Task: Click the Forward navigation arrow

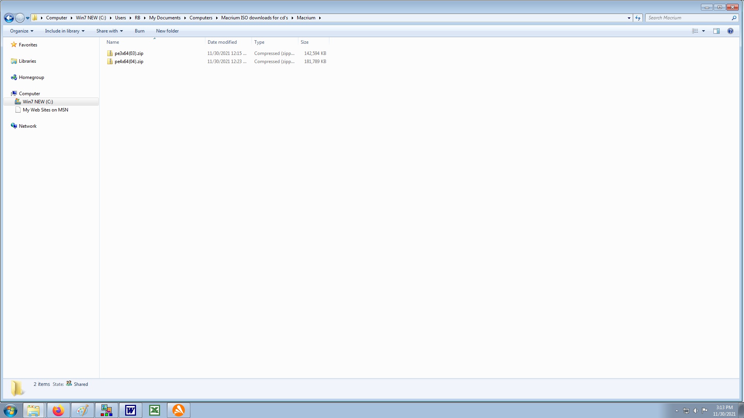Action: pos(20,18)
